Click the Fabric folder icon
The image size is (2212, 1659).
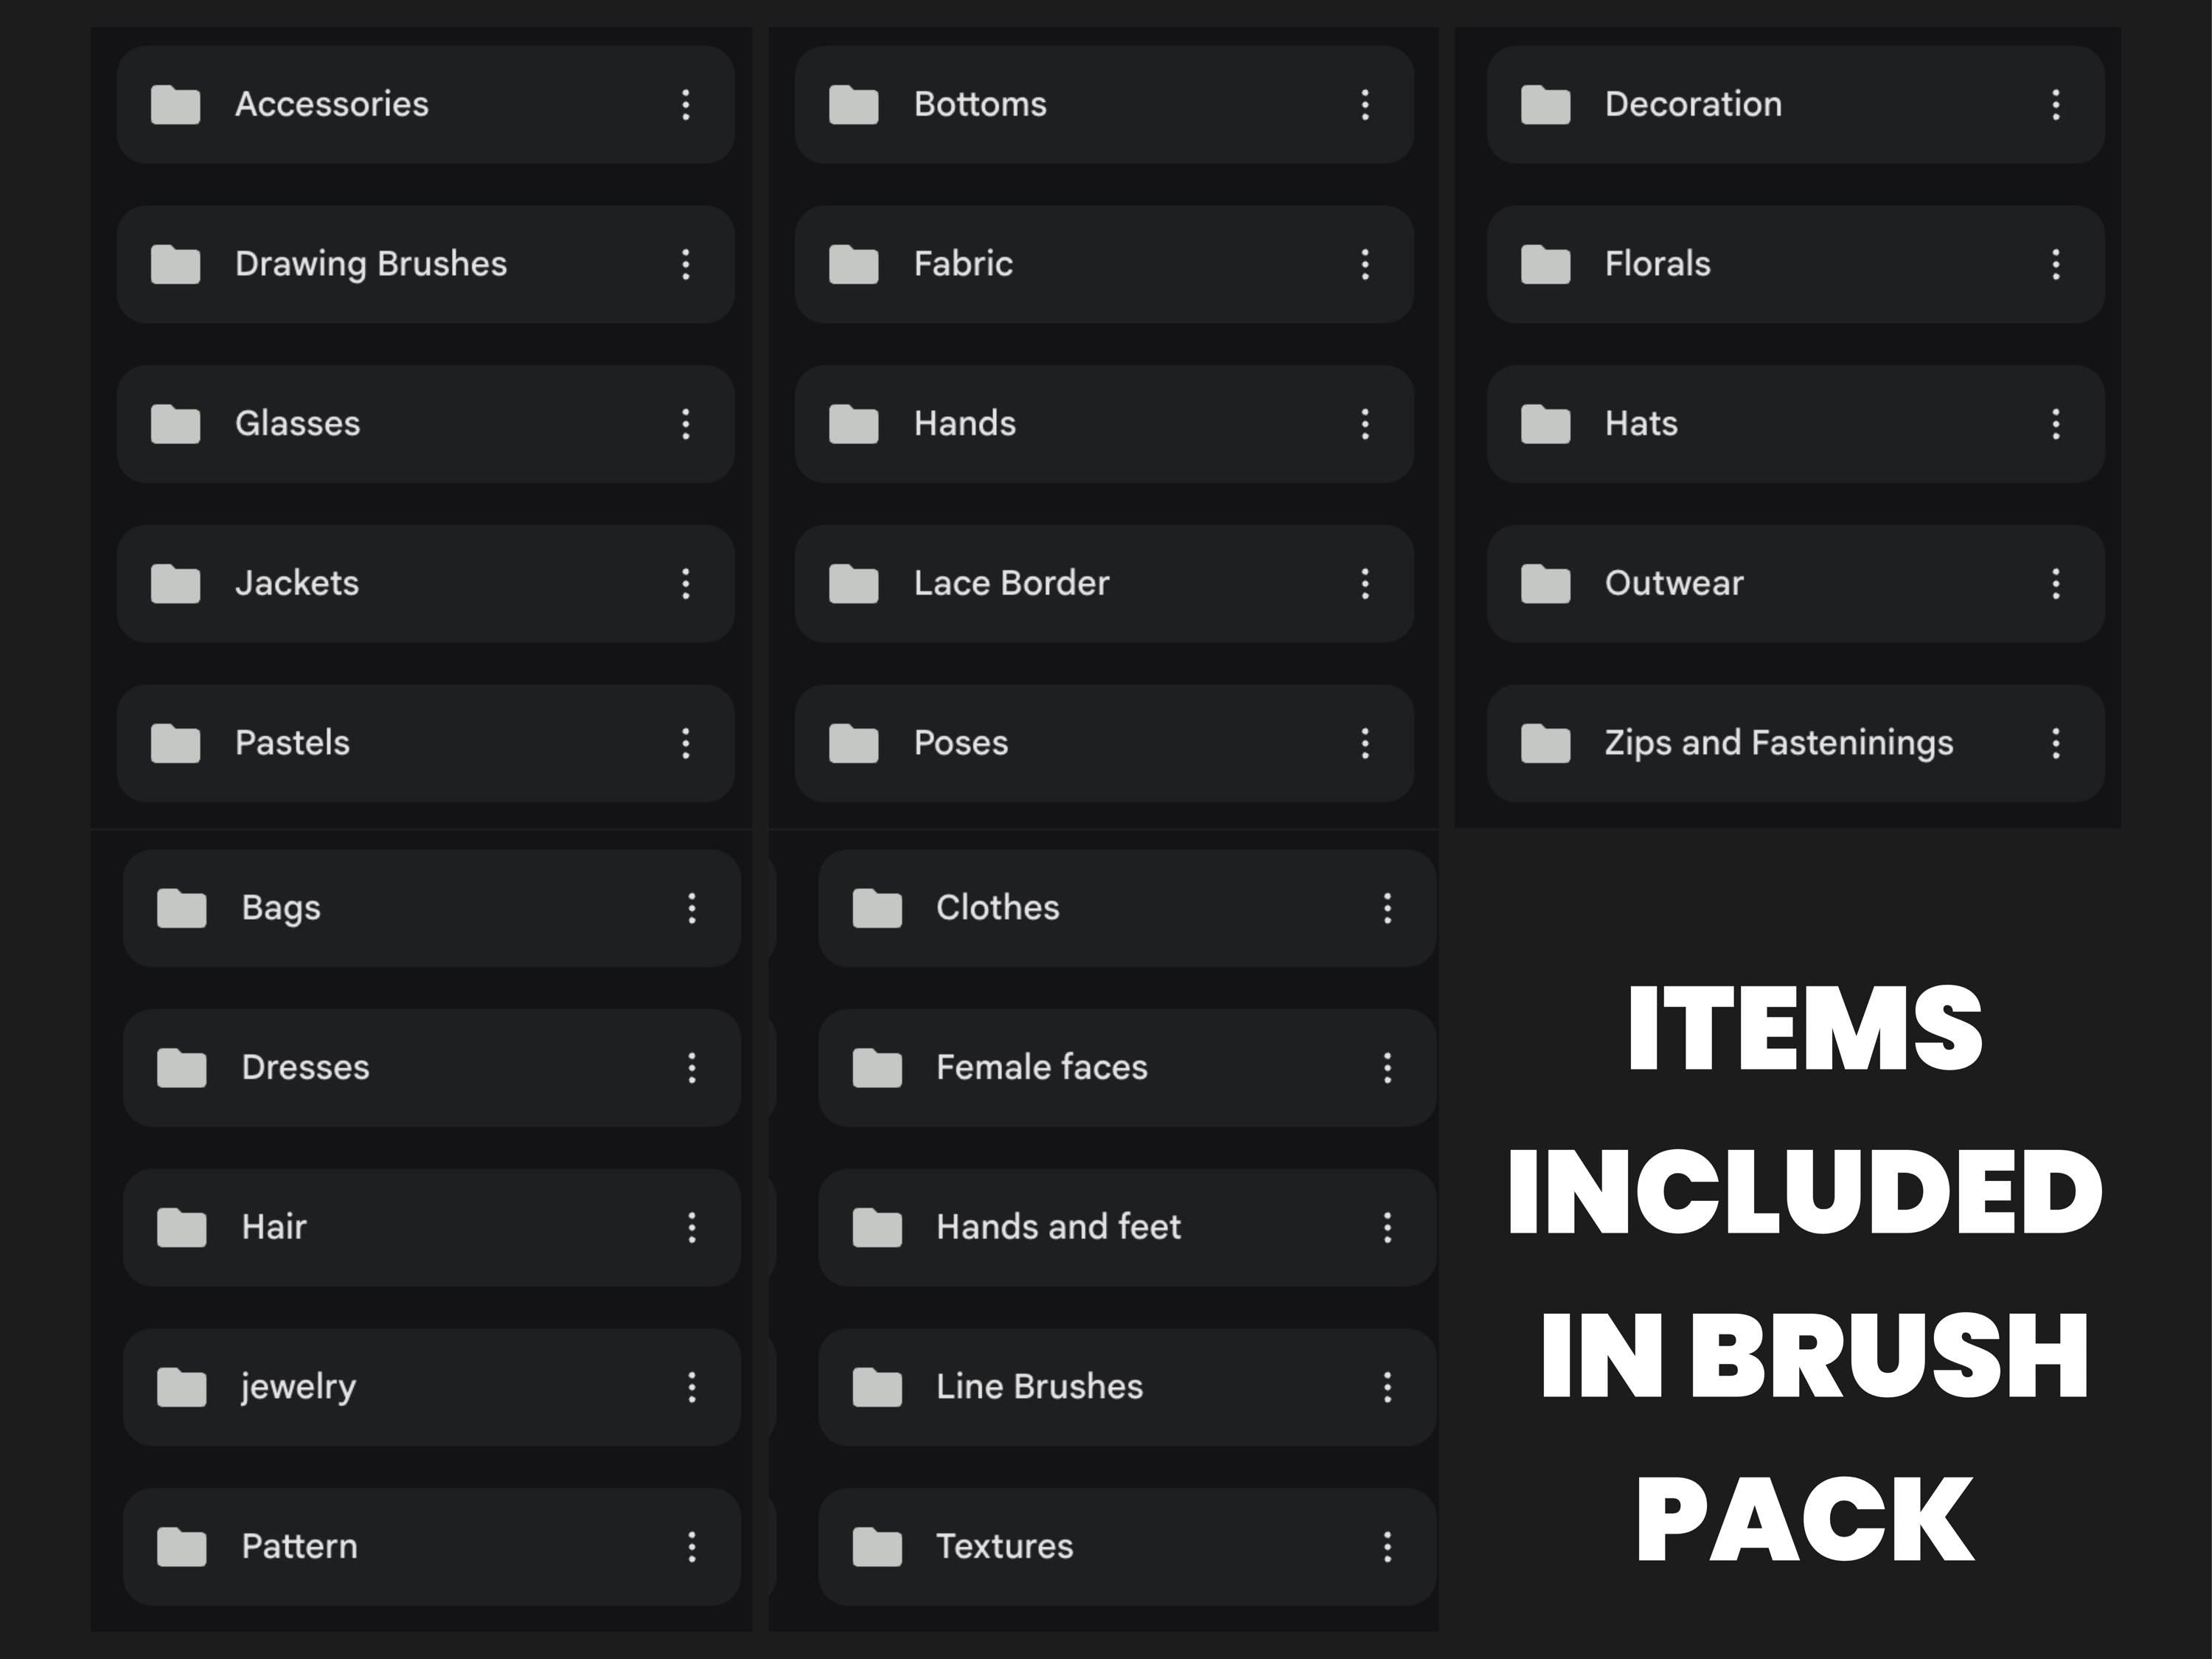[855, 264]
